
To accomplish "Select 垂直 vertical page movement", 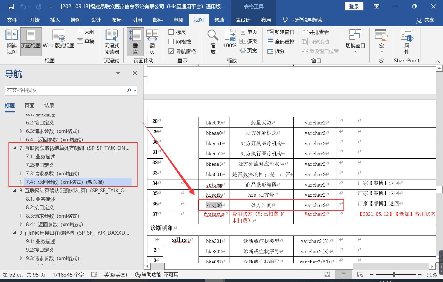I will coord(135,42).
